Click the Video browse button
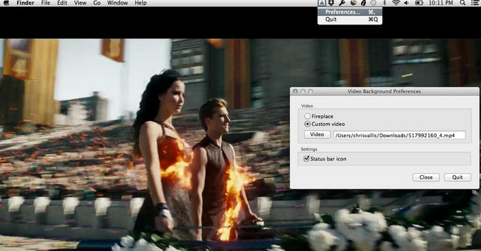 317,135
